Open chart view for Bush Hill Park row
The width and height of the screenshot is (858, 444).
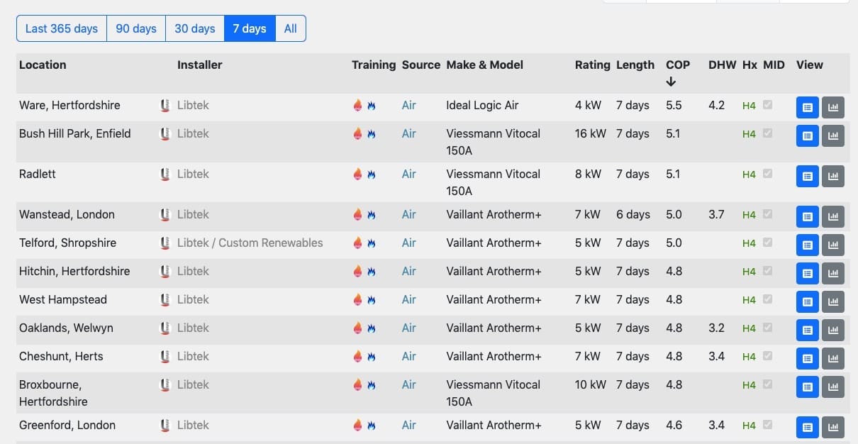point(833,135)
